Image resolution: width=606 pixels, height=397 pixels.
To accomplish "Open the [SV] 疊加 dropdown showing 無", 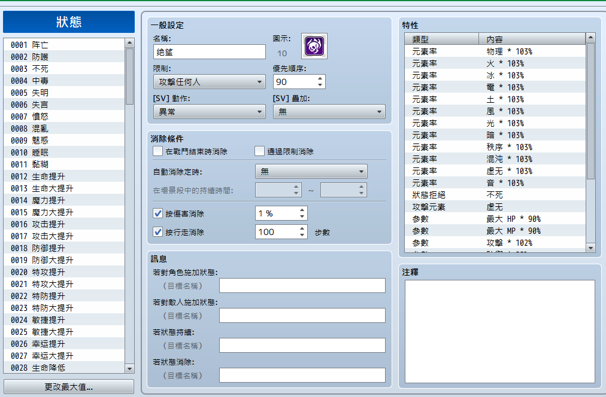I will click(x=329, y=112).
